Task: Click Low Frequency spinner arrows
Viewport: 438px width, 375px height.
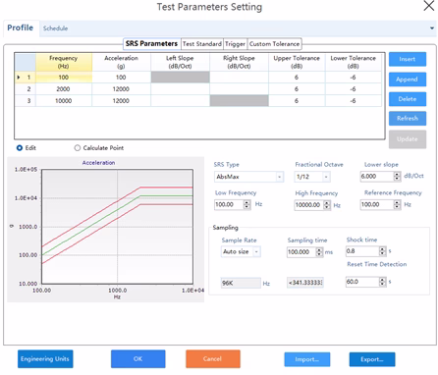Action: tap(246, 204)
